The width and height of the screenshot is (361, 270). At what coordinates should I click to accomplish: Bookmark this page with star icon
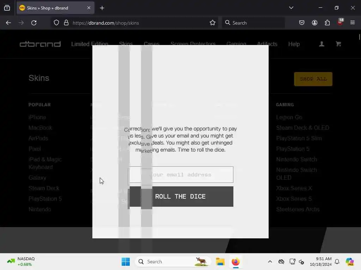213,23
